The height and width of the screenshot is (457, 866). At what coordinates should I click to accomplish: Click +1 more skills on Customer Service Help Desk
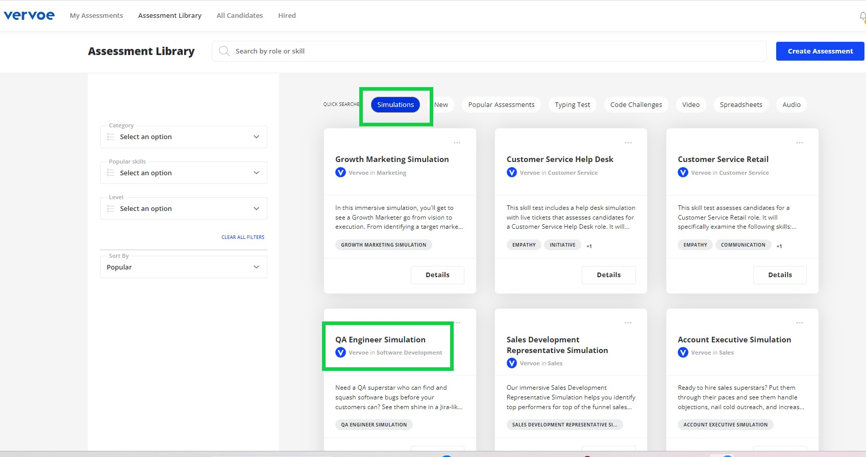(589, 246)
